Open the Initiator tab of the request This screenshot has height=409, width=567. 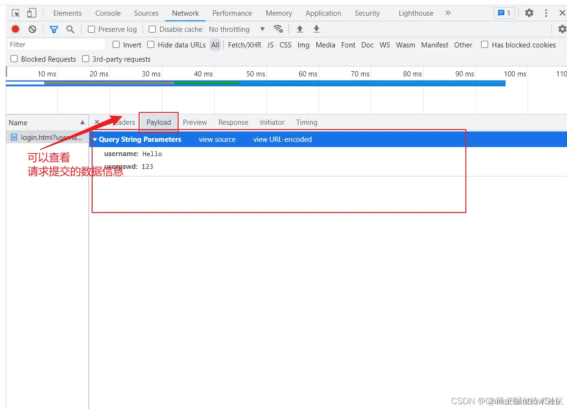coord(272,122)
